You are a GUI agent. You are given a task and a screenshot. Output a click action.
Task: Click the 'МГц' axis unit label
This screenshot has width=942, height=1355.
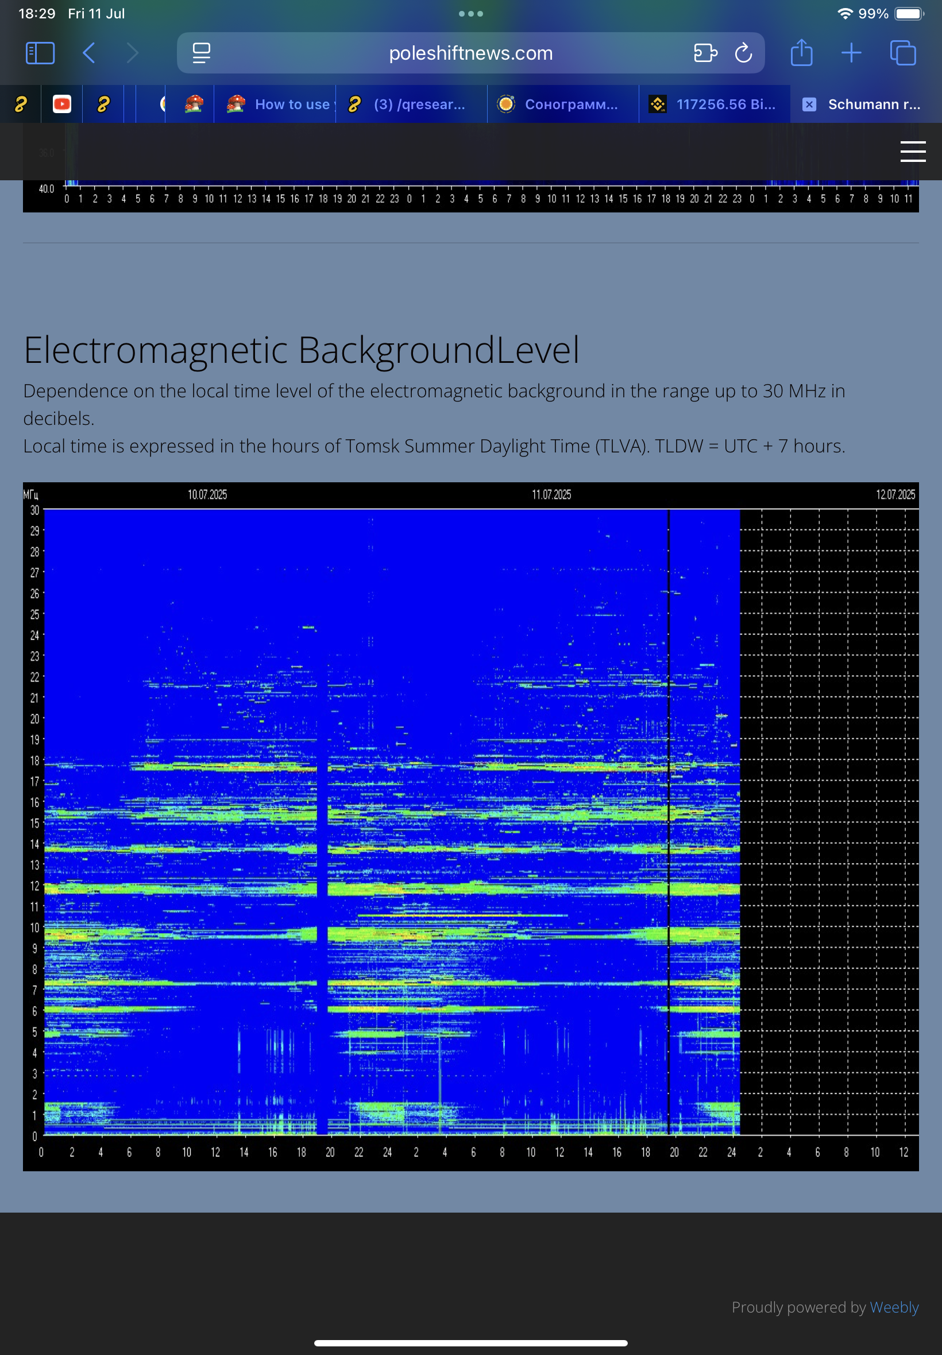(30, 494)
